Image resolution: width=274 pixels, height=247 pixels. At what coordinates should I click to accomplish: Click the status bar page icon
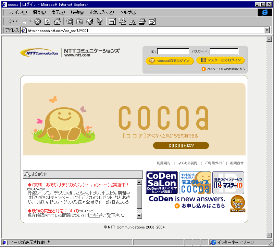coord(5,243)
